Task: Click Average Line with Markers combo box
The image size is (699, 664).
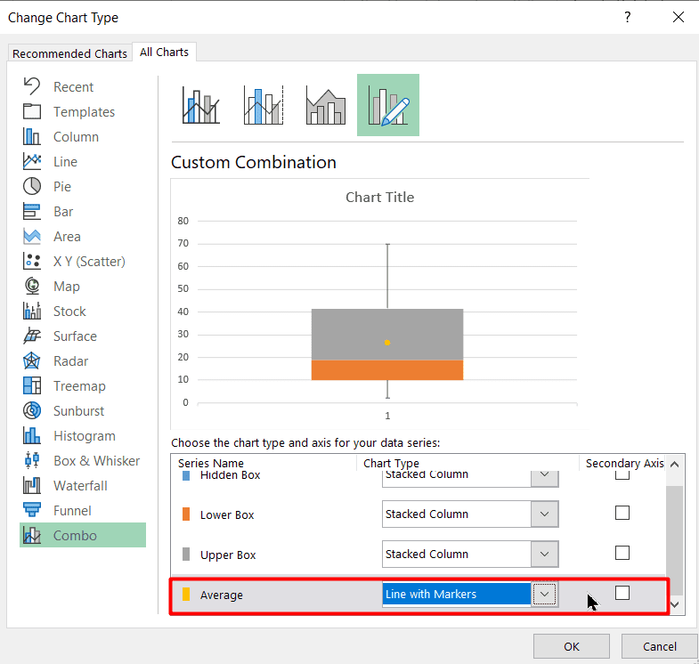Action: click(470, 594)
